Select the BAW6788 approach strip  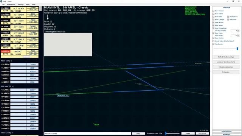point(20,71)
